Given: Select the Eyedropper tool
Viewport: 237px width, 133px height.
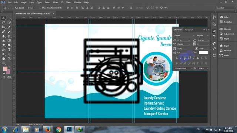Looking at the screenshot, I should tap(9, 27).
